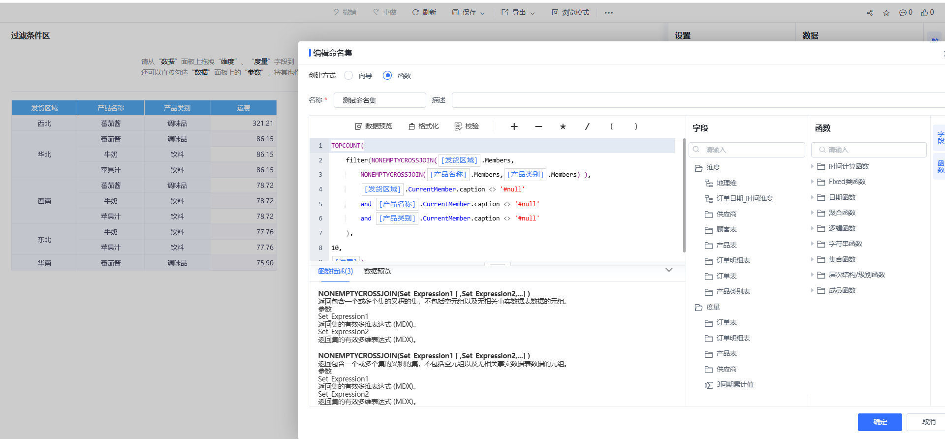Insert the multiply star operator
This screenshot has height=439, width=945.
[563, 126]
